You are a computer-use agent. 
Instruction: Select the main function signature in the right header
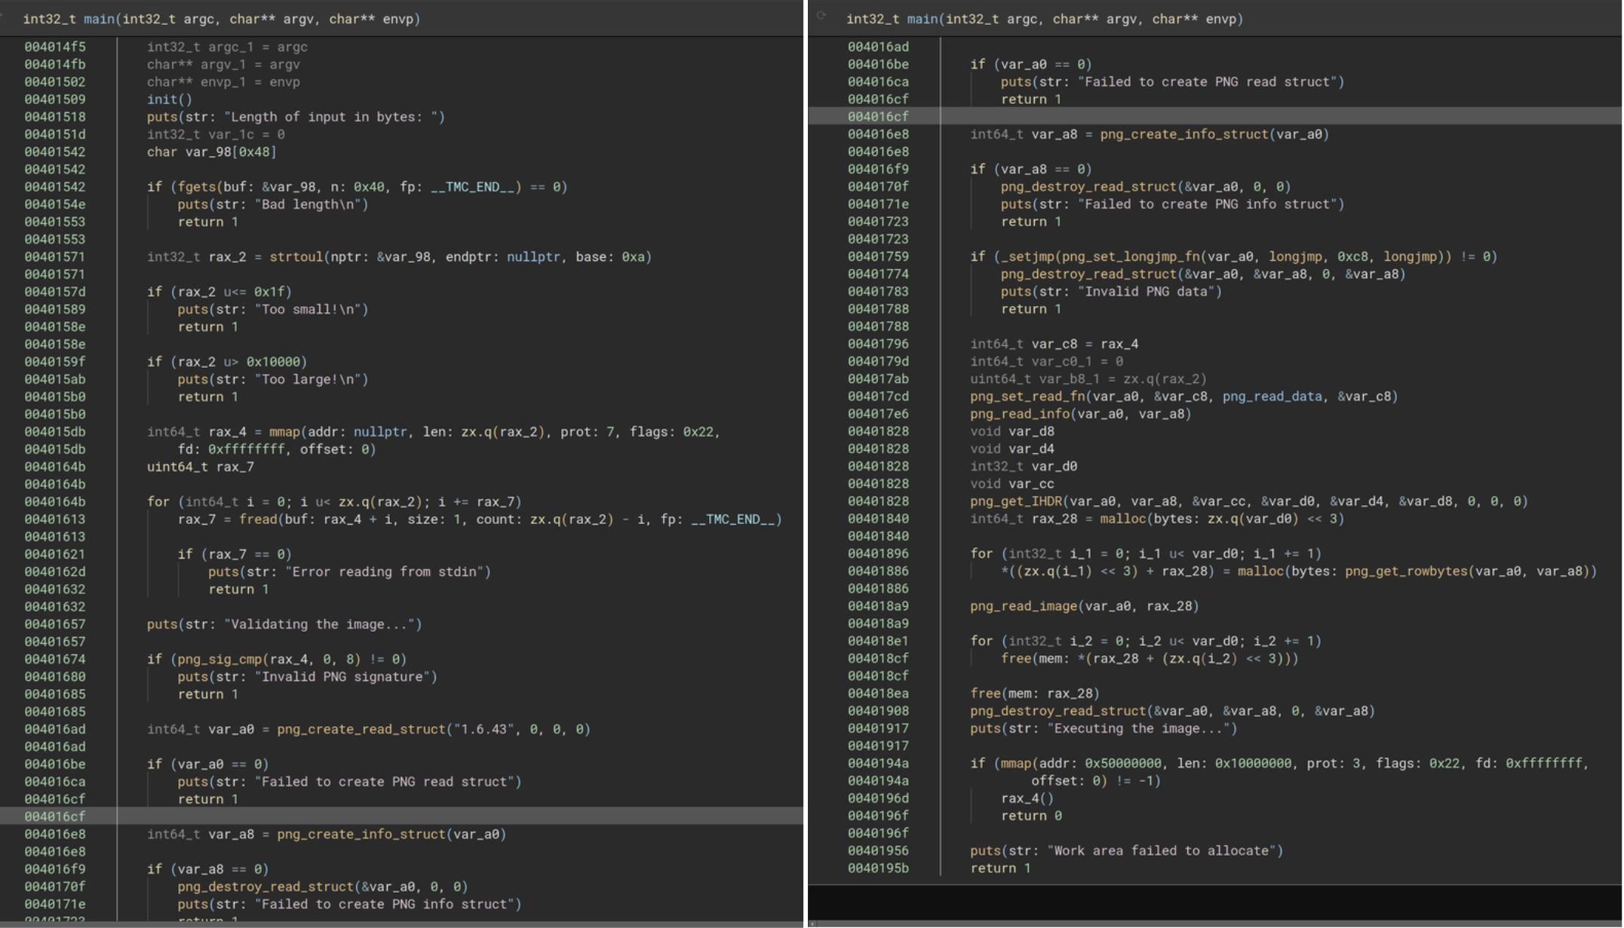(x=1048, y=19)
